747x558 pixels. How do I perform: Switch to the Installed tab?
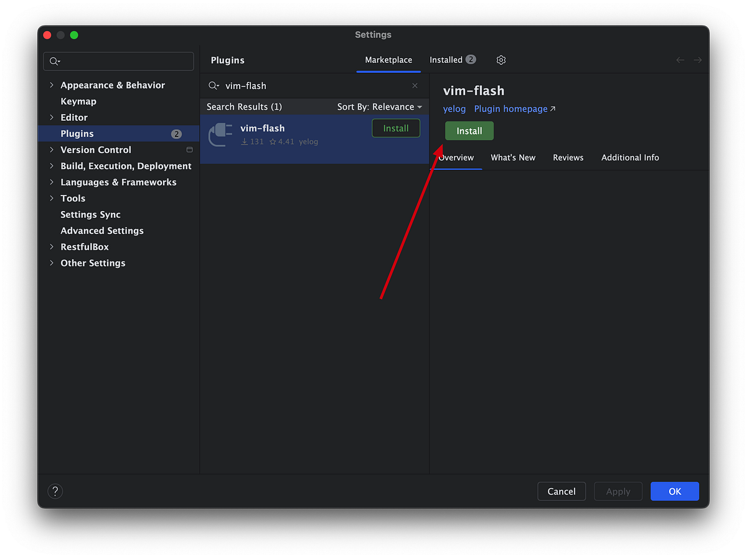coord(447,60)
